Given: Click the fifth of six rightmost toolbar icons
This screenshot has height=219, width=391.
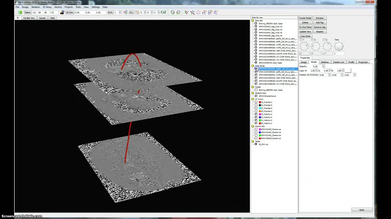Looking at the screenshot, I should 210,12.
